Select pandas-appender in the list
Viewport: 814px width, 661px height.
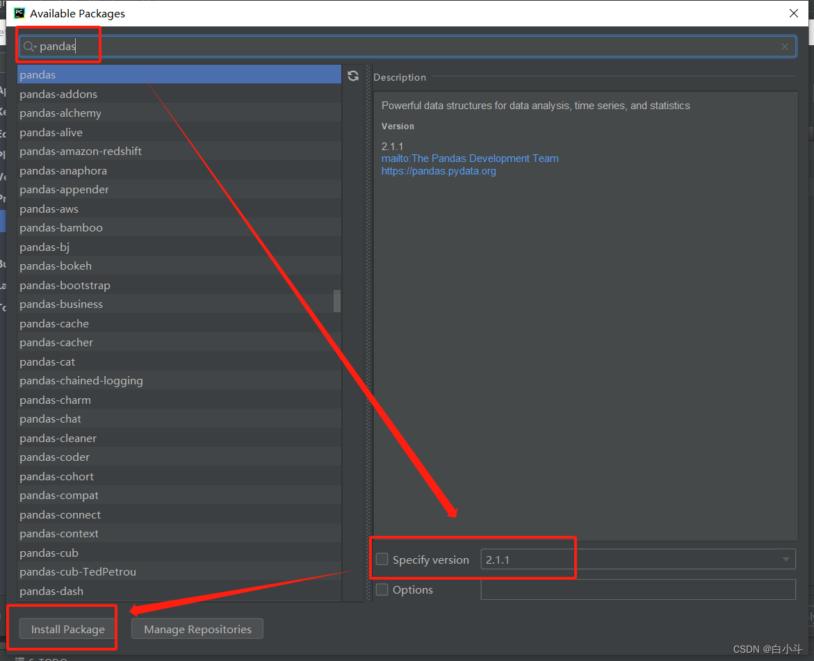click(x=179, y=190)
